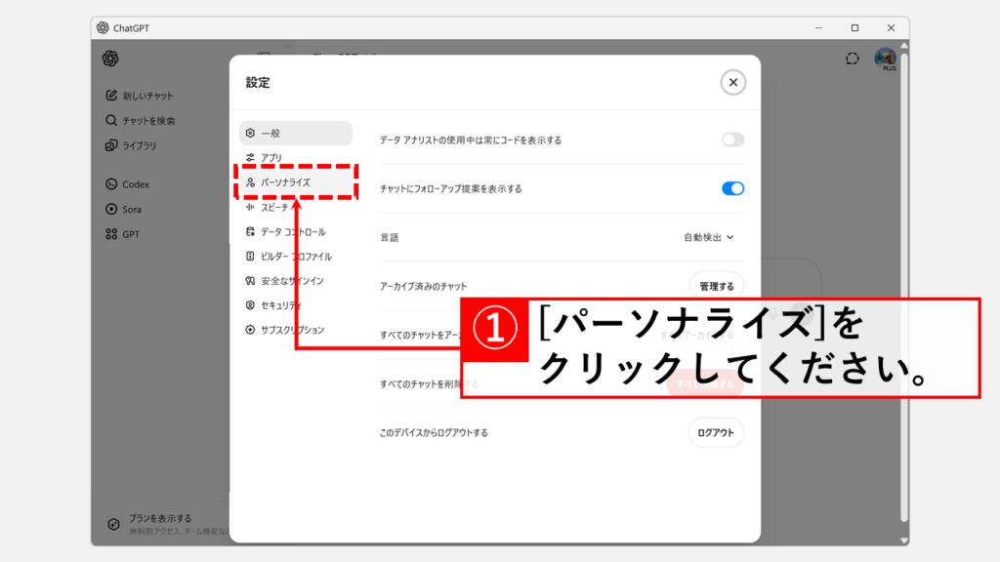The height and width of the screenshot is (562, 1000).
Task: Open the 言語 自動検出 dropdown
Action: (x=709, y=237)
